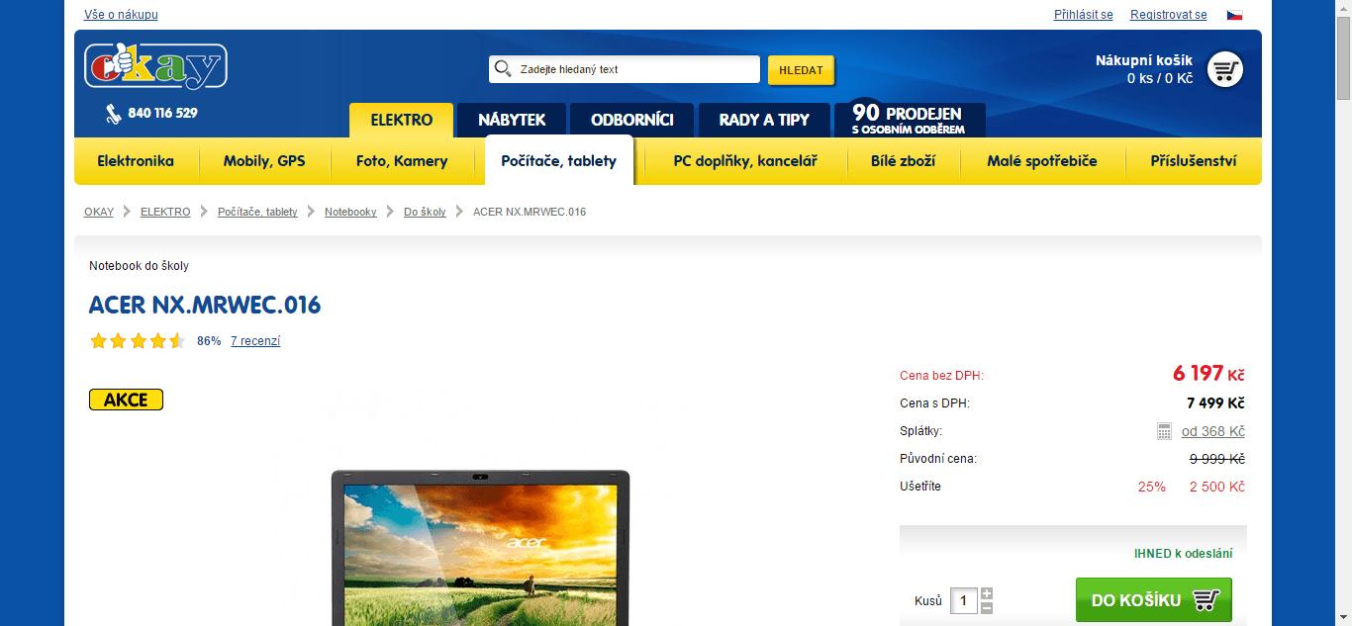1352x626 pixels.
Task: Open the 90 PRODEJEN tab
Action: (910, 120)
